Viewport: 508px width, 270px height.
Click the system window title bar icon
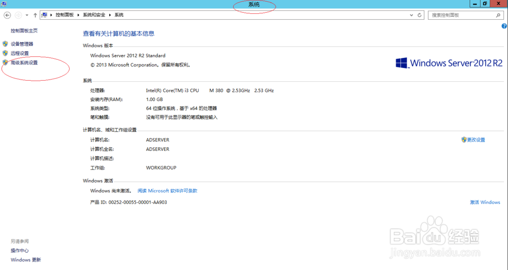[3, 4]
